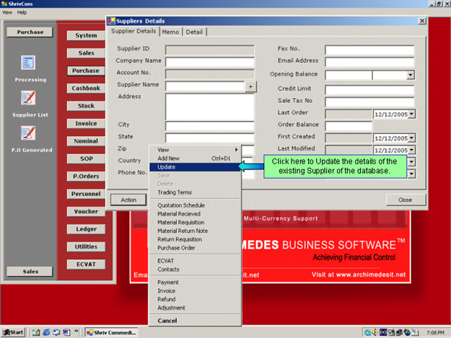The height and width of the screenshot is (338, 451).
Task: Switch to the Memo tab
Action: [171, 32]
